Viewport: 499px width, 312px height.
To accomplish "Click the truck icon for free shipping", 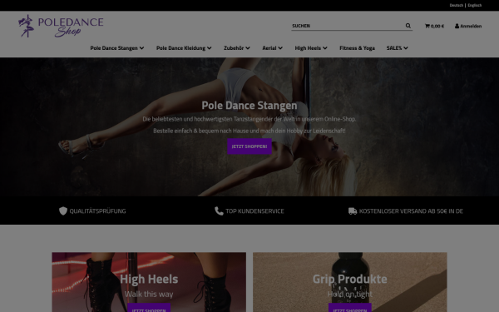I will [353, 210].
